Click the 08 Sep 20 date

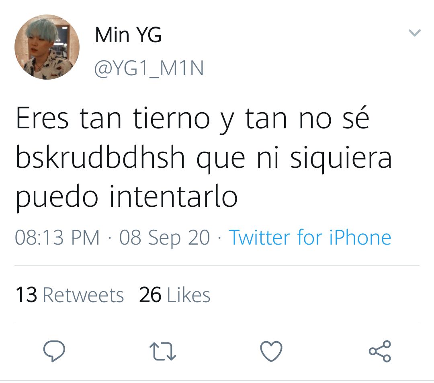click(165, 238)
